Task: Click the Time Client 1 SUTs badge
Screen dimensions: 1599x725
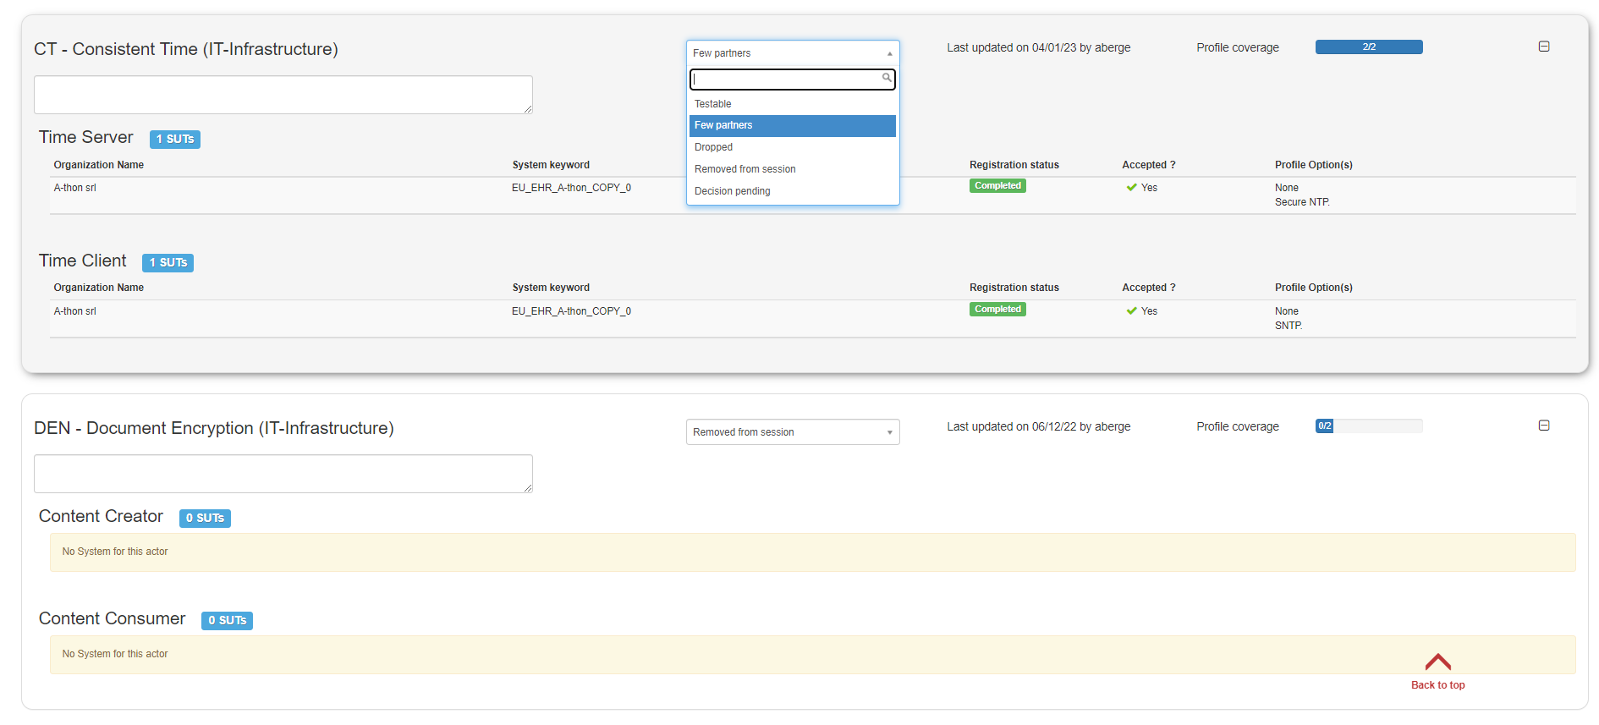Action: (x=168, y=262)
